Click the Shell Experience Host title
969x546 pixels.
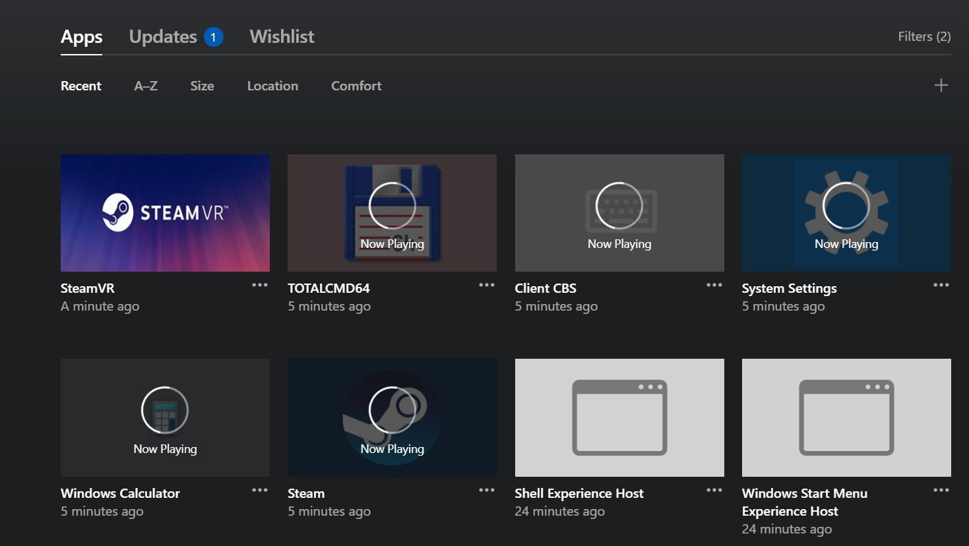579,493
